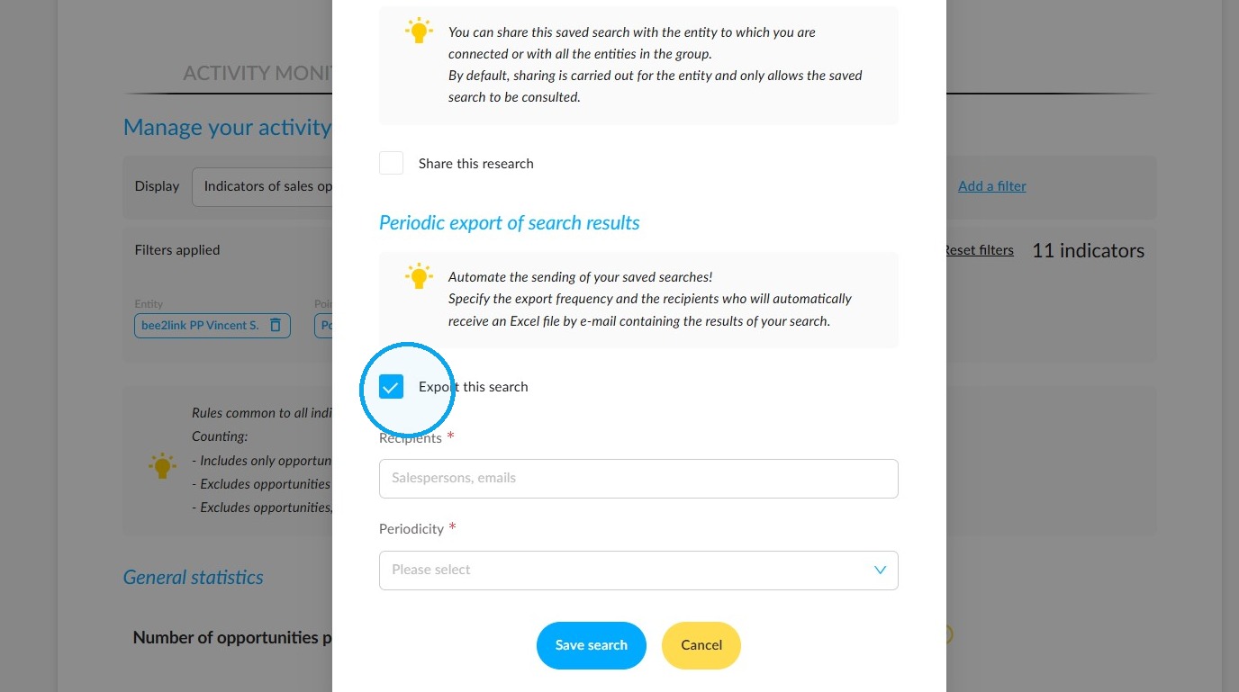Click lightbulb icon beside 'Automate the sending' tip

(419, 276)
